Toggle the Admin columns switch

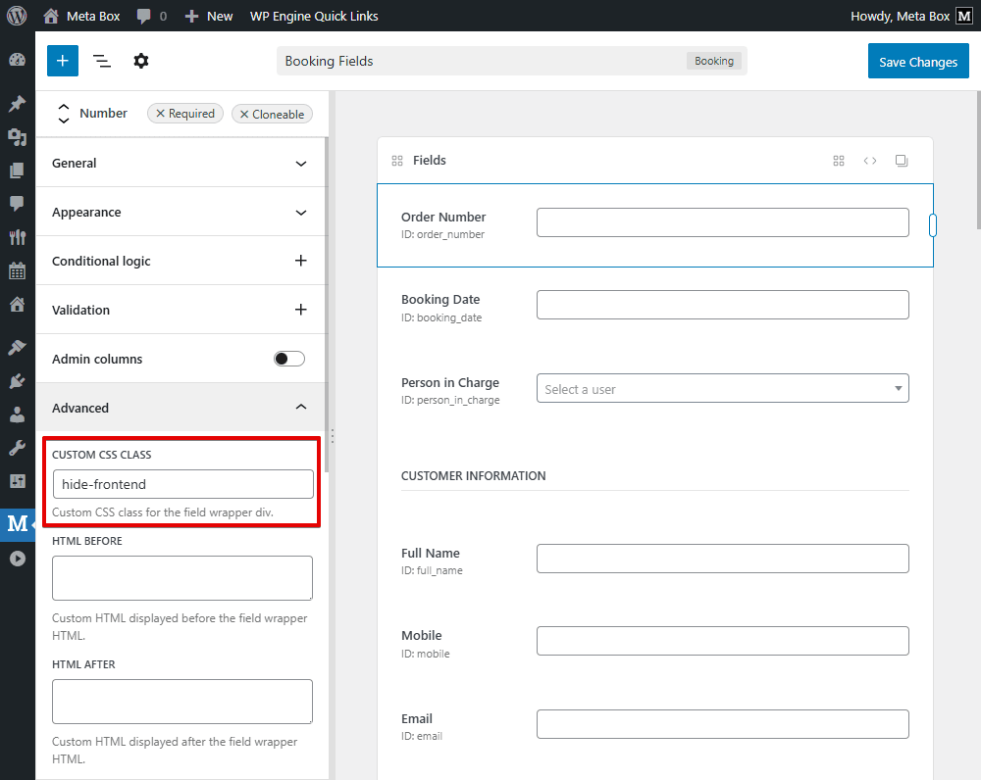(289, 359)
